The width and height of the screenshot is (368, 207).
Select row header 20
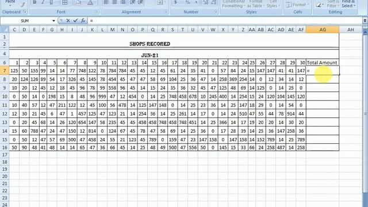pos(5,177)
